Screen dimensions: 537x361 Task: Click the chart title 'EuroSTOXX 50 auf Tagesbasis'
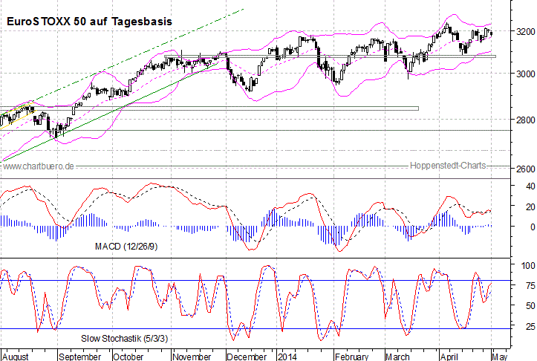point(89,22)
